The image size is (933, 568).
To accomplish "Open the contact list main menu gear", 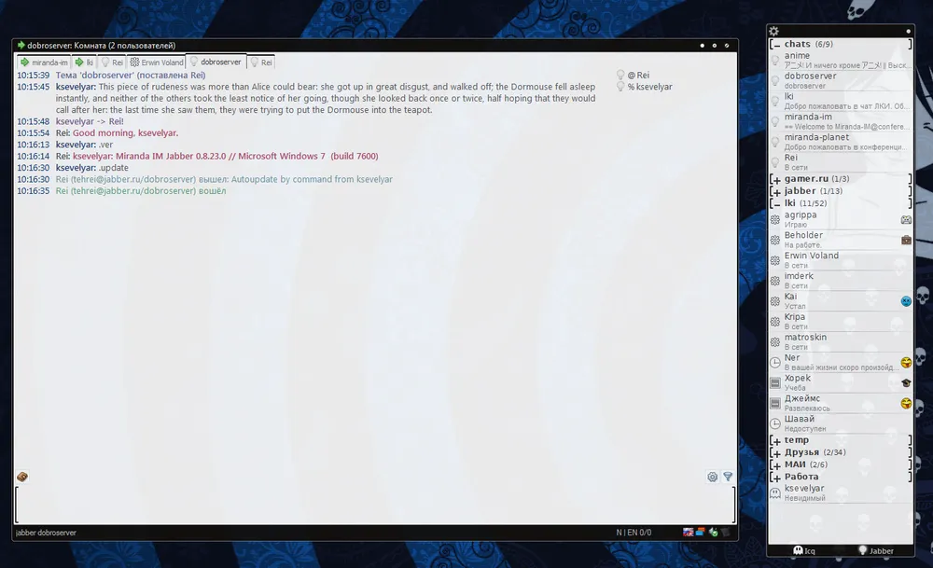I will click(773, 31).
